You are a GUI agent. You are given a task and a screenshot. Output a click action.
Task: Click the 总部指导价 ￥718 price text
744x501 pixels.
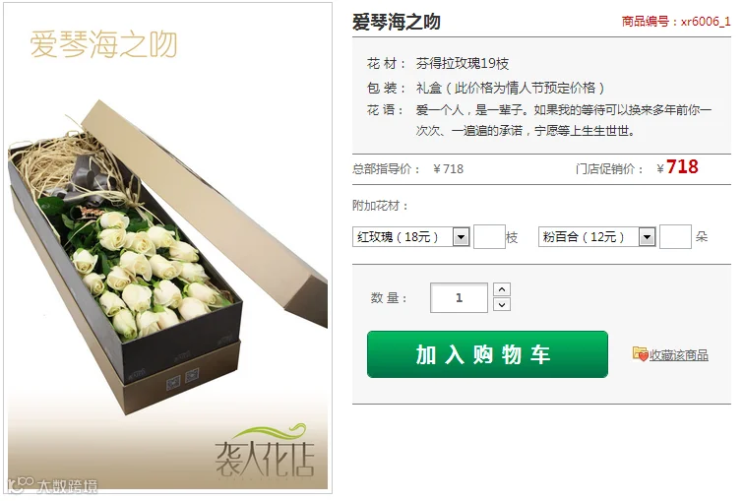[408, 169]
